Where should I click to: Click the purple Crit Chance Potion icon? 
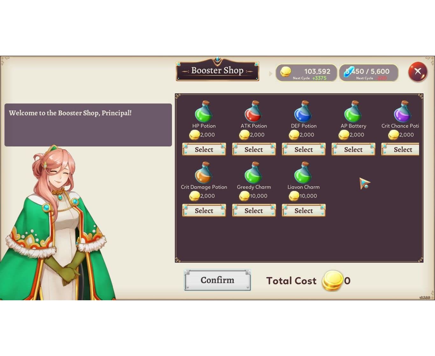point(403,111)
